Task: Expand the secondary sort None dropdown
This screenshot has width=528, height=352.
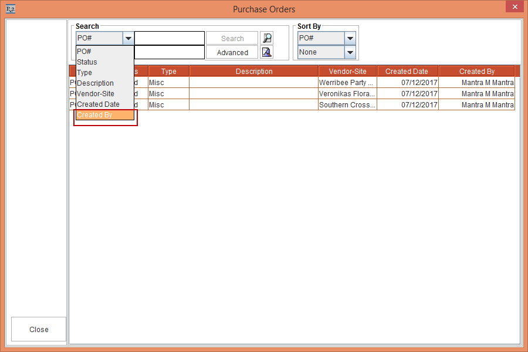Action: pos(350,52)
